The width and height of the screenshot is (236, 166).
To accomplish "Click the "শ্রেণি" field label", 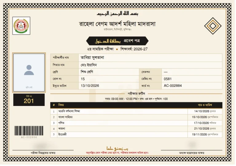I will 55,72.
